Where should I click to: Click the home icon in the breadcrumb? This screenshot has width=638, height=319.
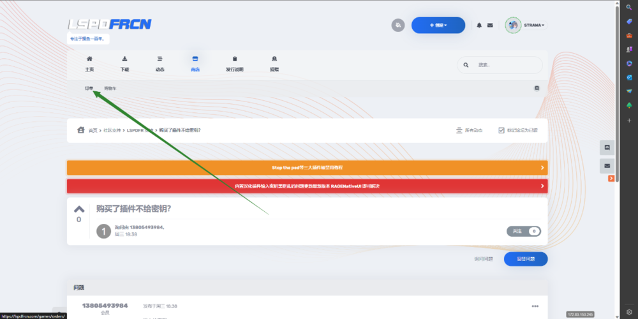[80, 130]
